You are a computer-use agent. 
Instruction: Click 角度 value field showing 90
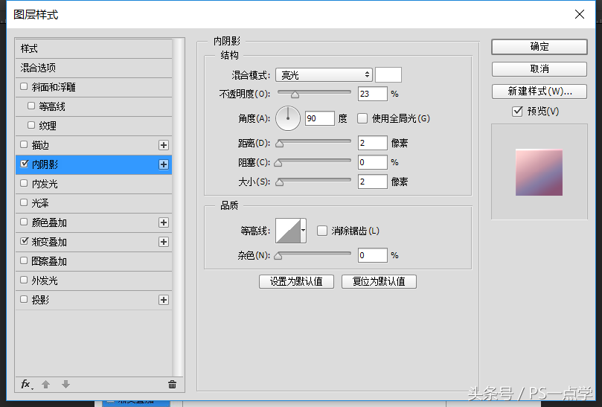click(320, 118)
